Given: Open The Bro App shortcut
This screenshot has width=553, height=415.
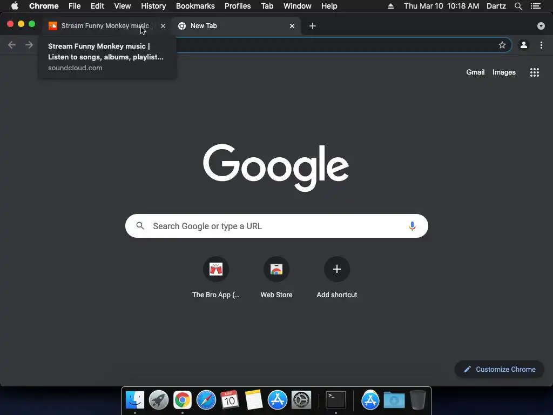Looking at the screenshot, I should coord(216,277).
